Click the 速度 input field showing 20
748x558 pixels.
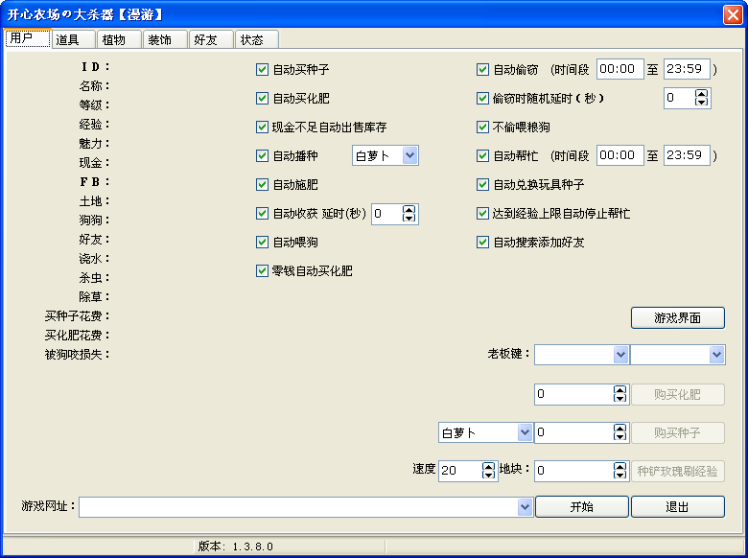(460, 471)
